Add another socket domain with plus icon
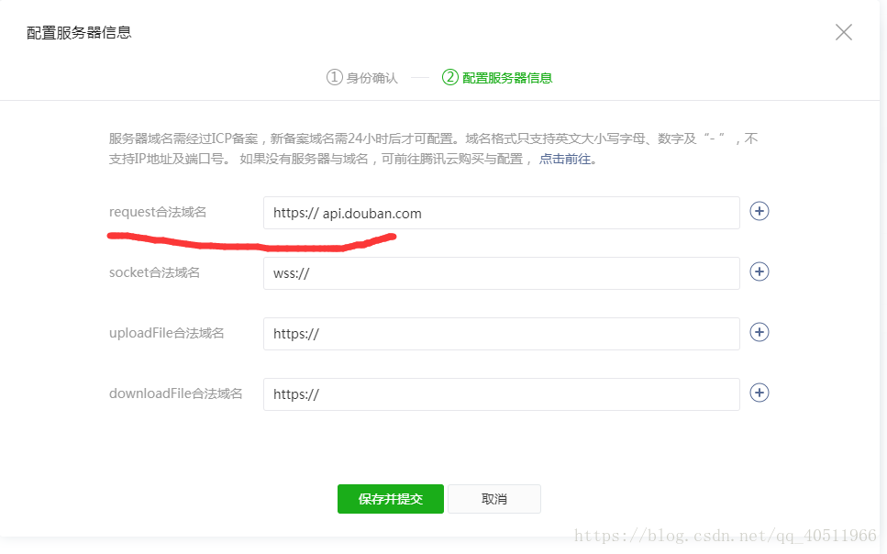Screen dimensions: 887x554 tap(759, 271)
